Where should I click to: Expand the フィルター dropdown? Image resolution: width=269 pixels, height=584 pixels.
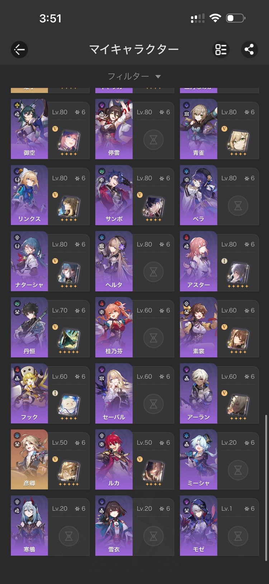pos(134,76)
